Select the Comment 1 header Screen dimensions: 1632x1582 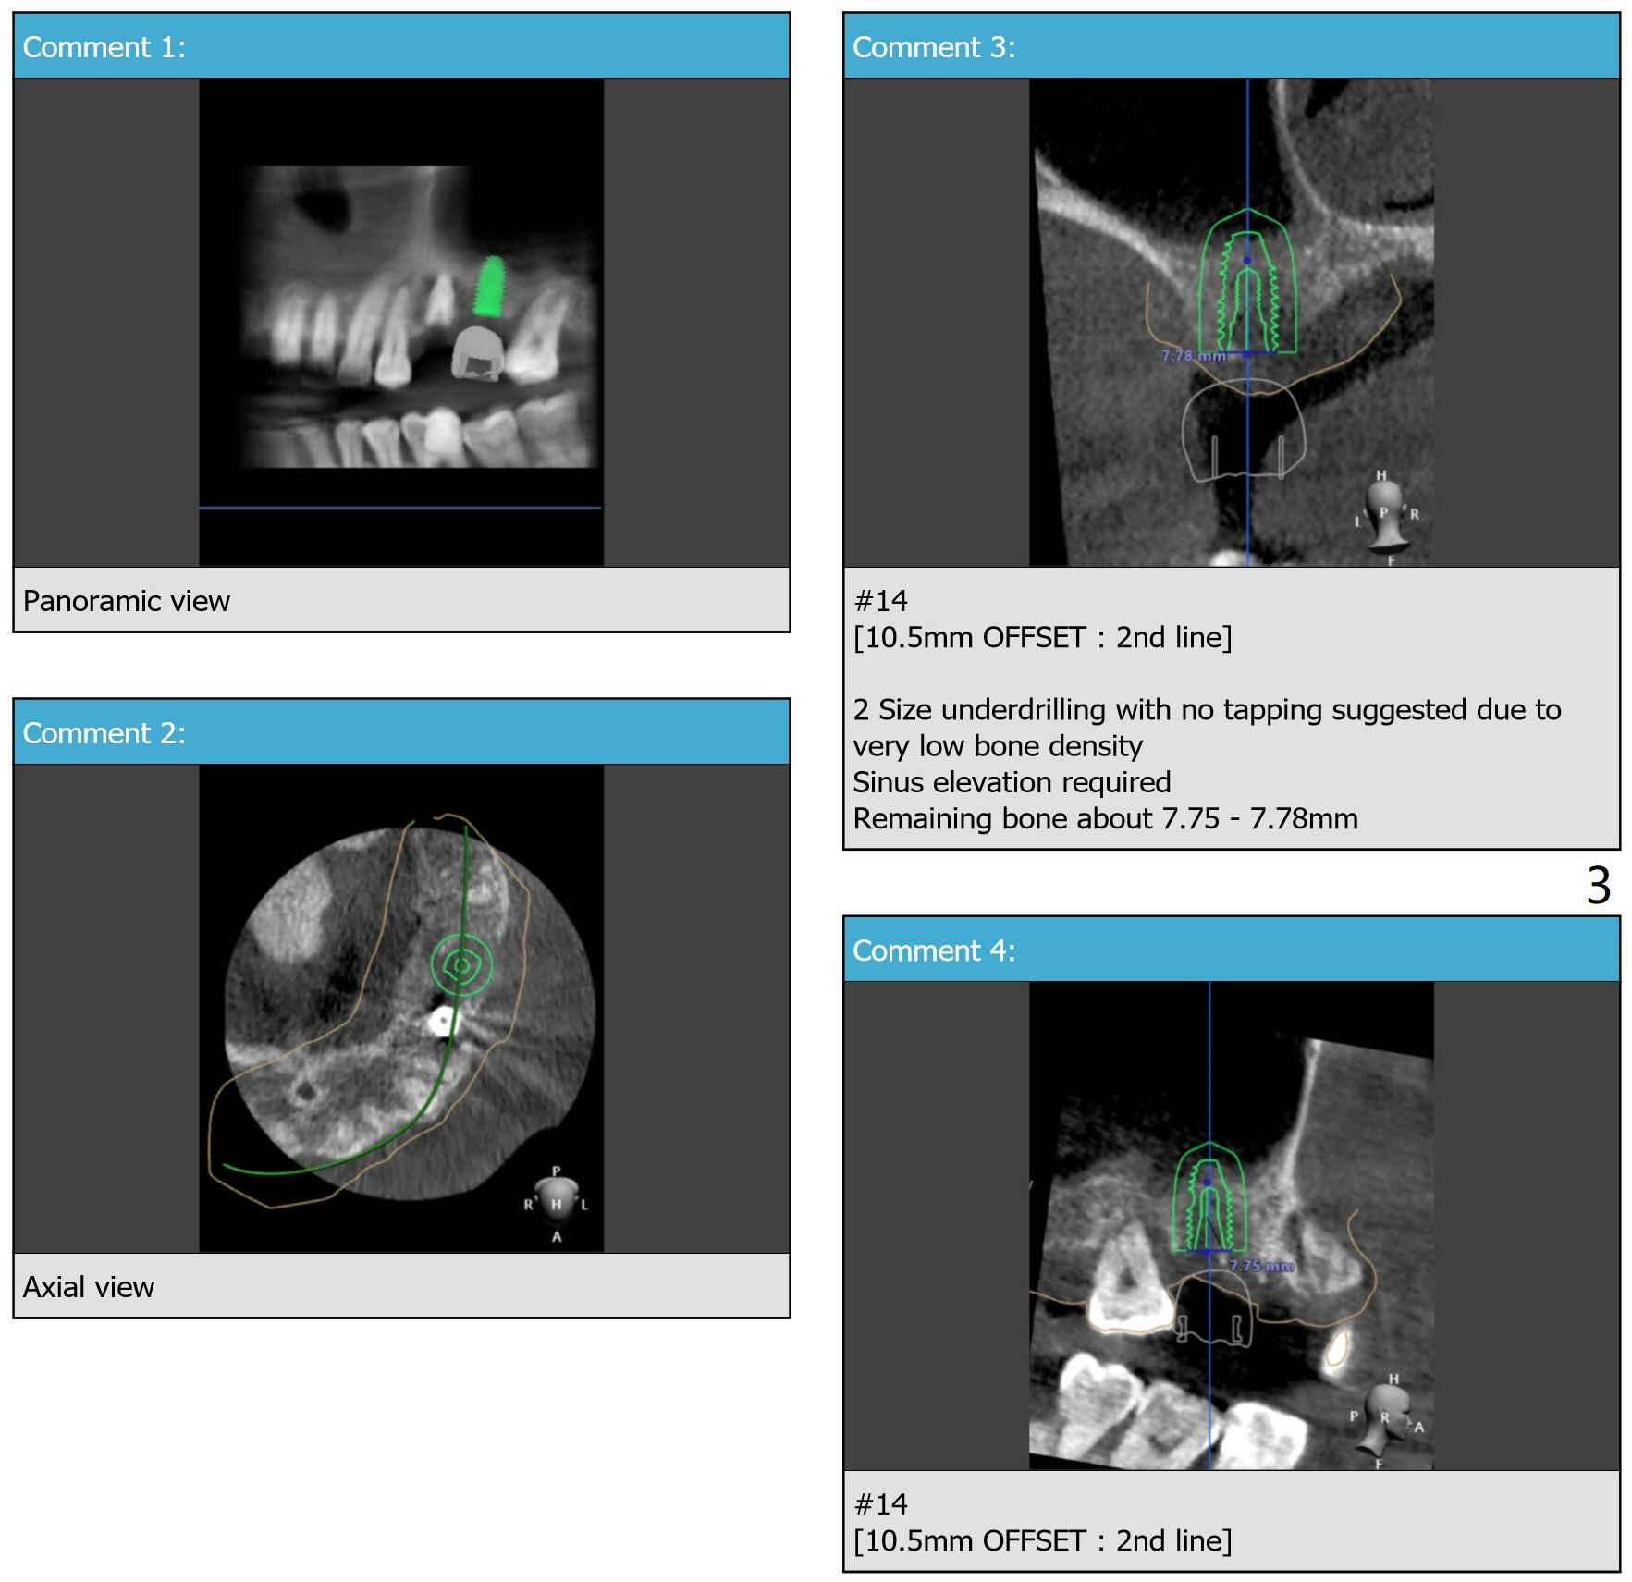coord(401,46)
